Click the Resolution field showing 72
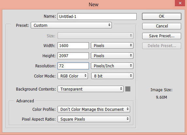The image size is (187, 135). coord(73,66)
